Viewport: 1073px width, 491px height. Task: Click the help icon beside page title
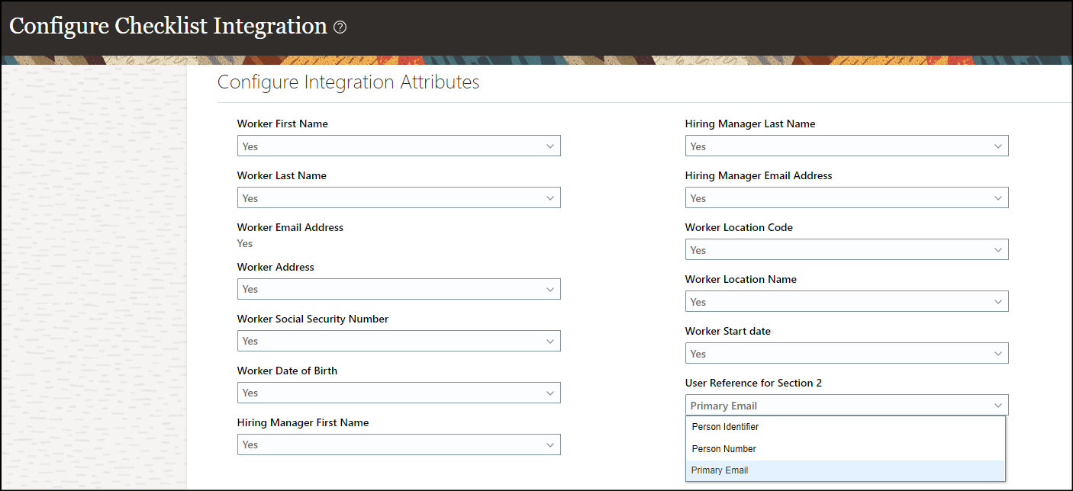(340, 27)
